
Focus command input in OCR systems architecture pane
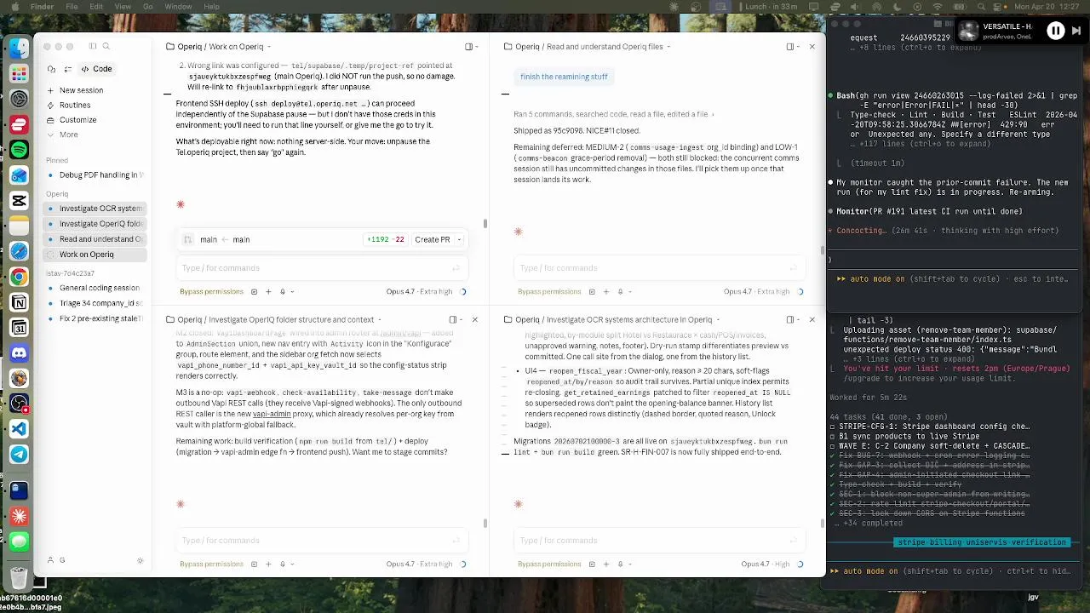click(x=660, y=541)
